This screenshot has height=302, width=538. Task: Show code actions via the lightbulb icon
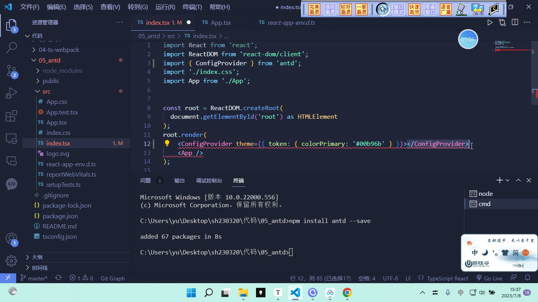click(x=167, y=144)
